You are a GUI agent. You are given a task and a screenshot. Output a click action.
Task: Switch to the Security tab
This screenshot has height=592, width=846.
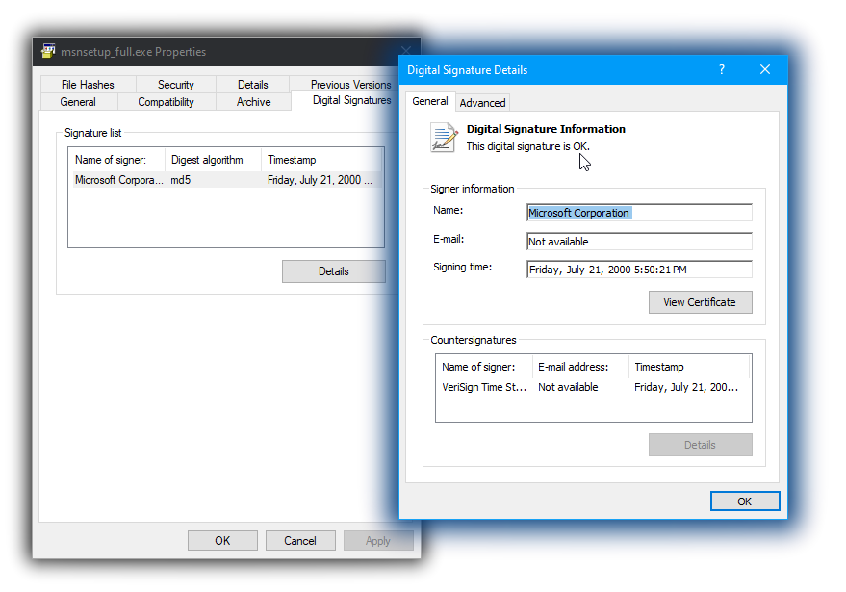click(x=175, y=85)
